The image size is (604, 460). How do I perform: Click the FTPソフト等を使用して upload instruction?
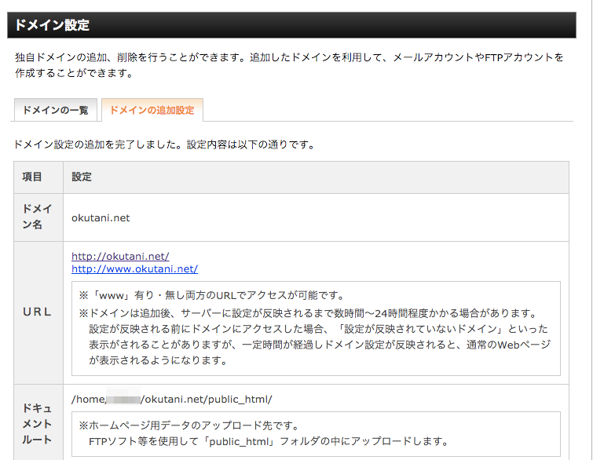269,441
